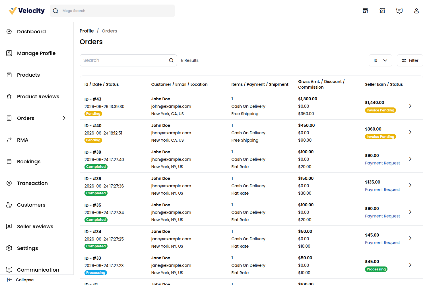The width and height of the screenshot is (429, 285).
Task: Open the storefront icon in the top bar
Action: [x=365, y=11]
